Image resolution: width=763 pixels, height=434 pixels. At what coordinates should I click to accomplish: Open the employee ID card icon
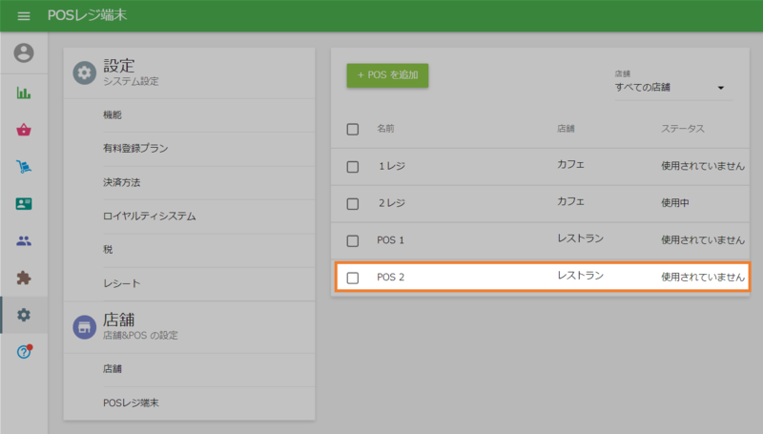pyautogui.click(x=24, y=204)
